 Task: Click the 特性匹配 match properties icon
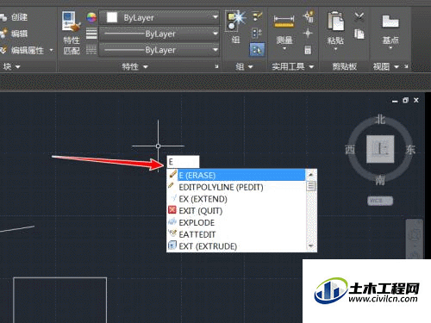[x=71, y=22]
